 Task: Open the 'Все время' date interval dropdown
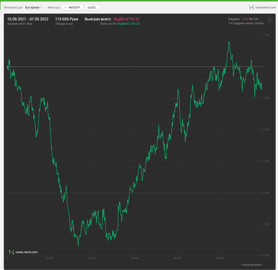(x=34, y=8)
